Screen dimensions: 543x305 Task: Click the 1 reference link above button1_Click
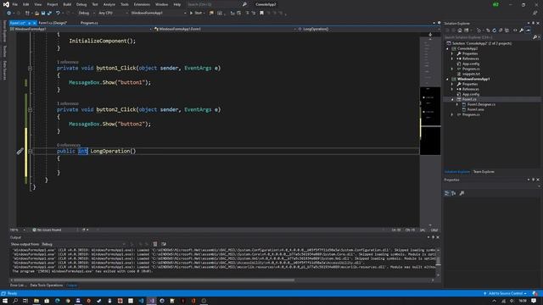point(68,62)
